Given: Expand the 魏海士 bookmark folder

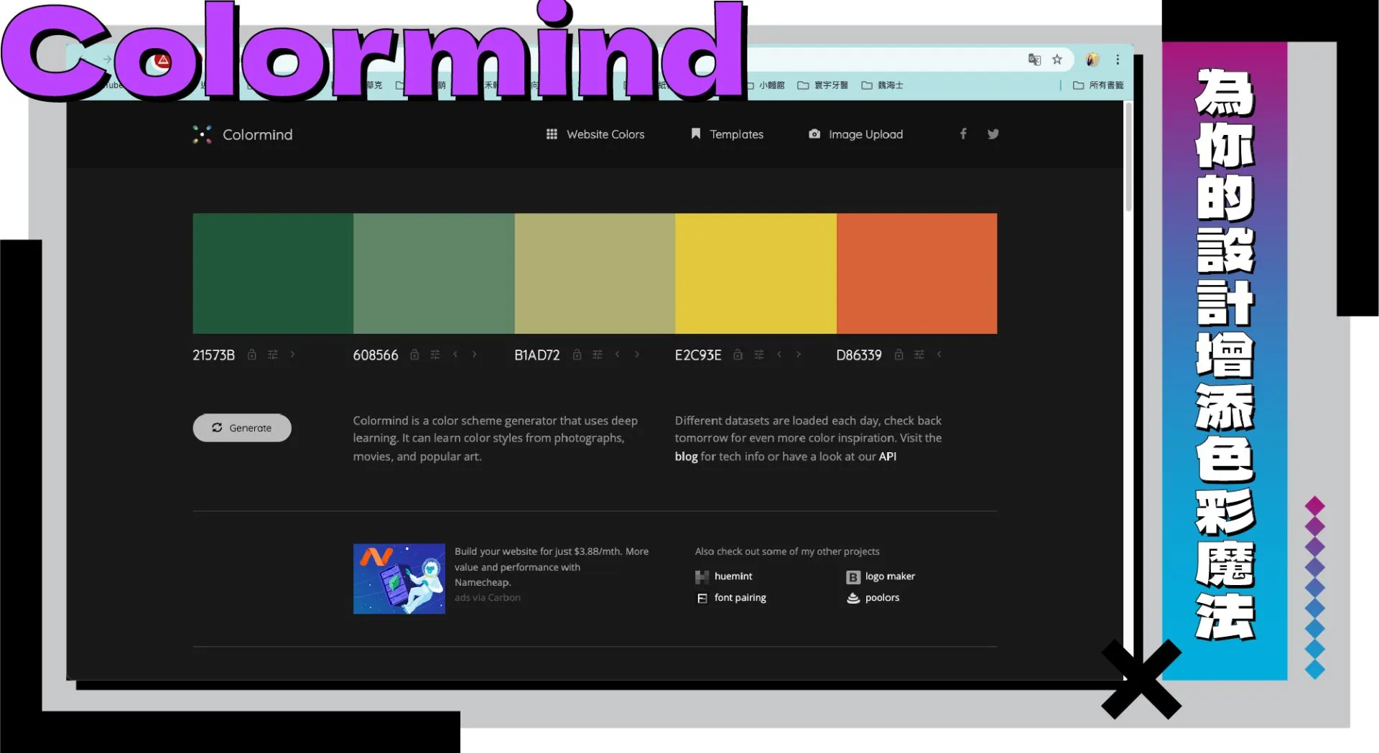Looking at the screenshot, I should 882,85.
